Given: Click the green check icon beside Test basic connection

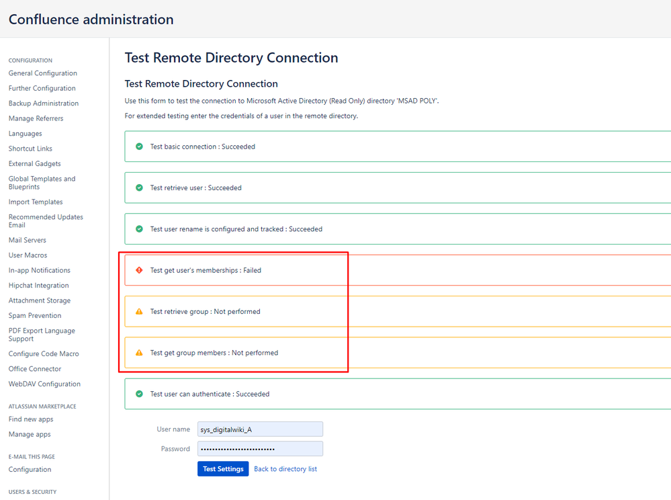Looking at the screenshot, I should [x=139, y=147].
